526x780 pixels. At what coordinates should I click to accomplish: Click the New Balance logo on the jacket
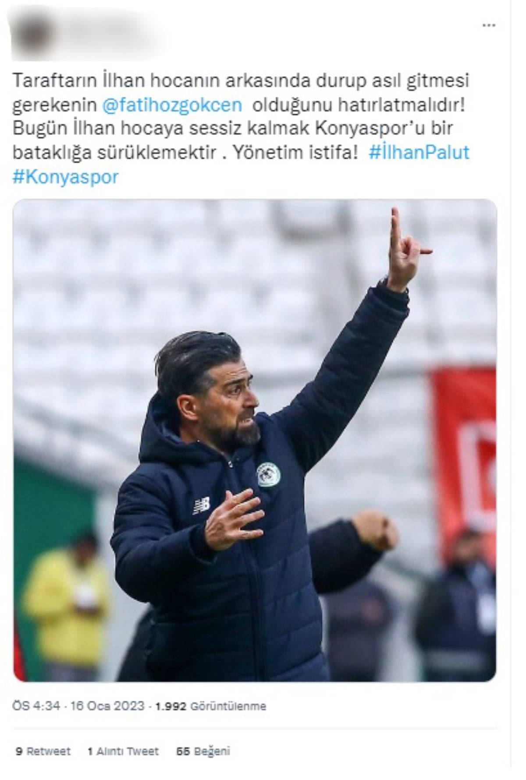(x=201, y=505)
